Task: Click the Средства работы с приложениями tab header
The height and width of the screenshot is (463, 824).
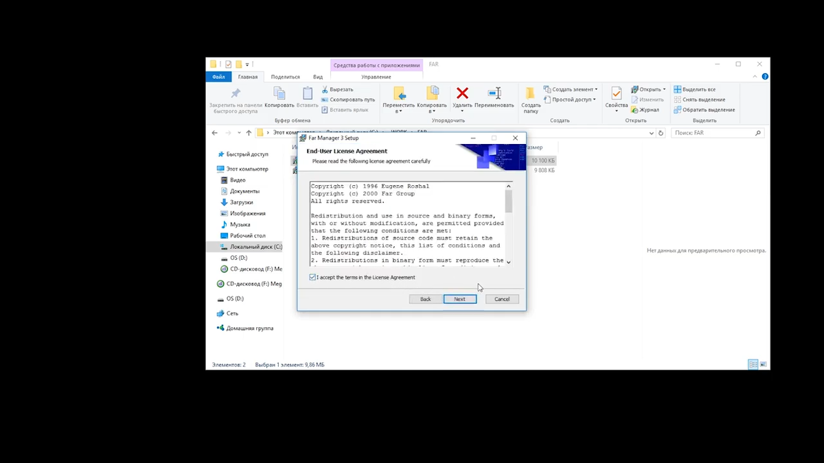Action: click(376, 65)
